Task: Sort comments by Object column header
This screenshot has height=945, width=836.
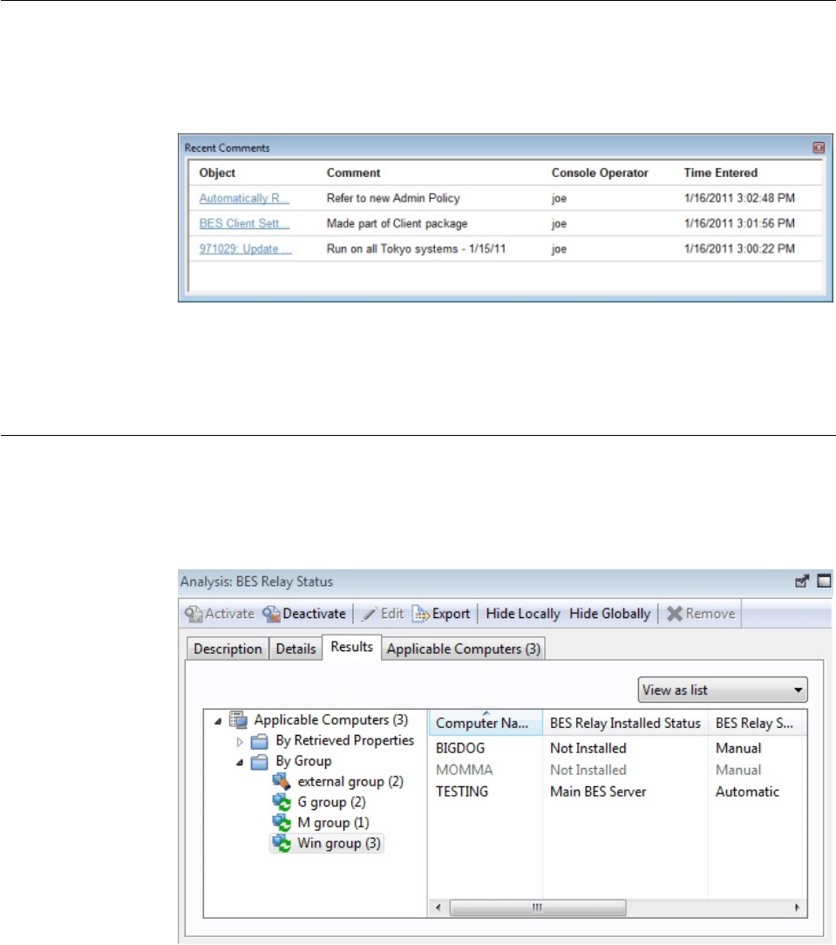Action: tap(218, 173)
